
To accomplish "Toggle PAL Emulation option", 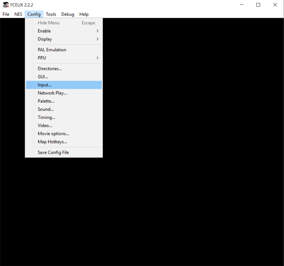I will point(64,50).
